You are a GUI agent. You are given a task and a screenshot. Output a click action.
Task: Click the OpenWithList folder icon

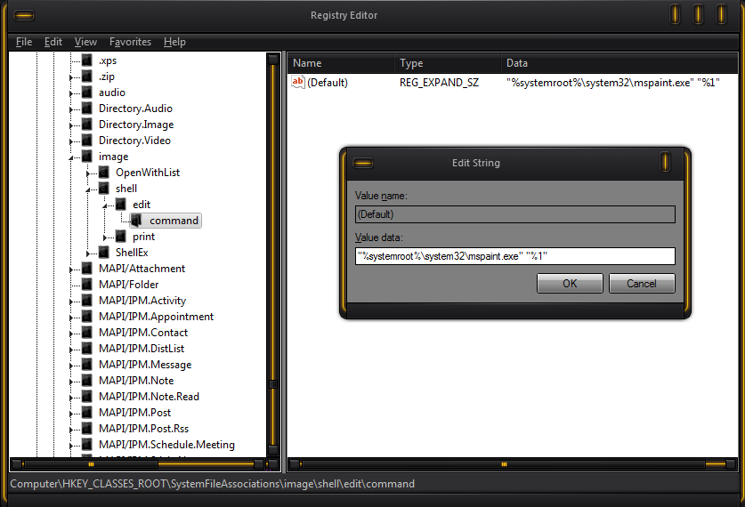(104, 173)
